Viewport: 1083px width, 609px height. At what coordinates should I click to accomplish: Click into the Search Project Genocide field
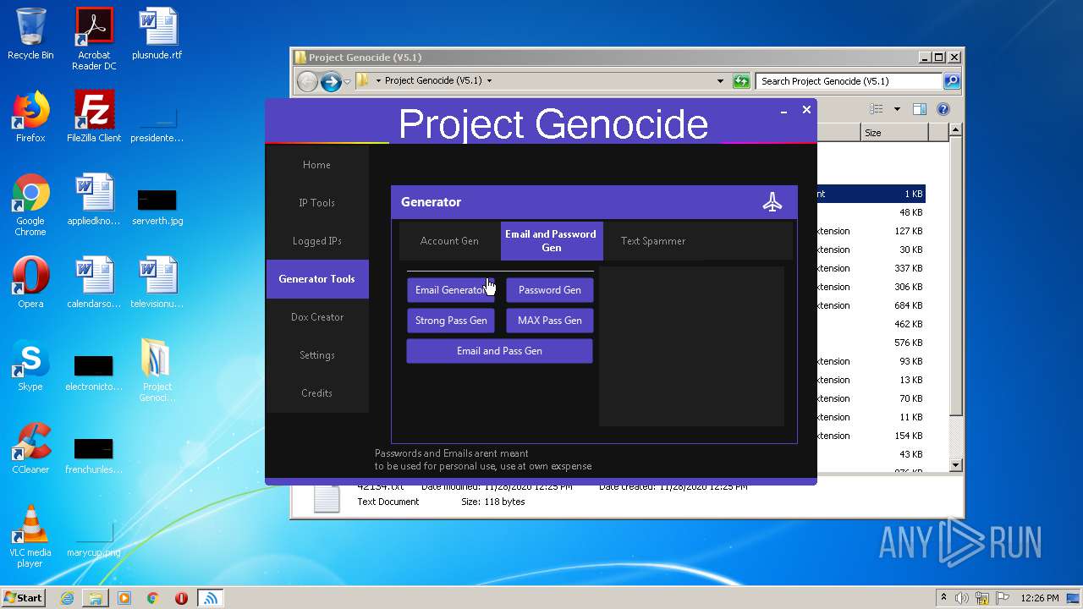click(x=849, y=81)
